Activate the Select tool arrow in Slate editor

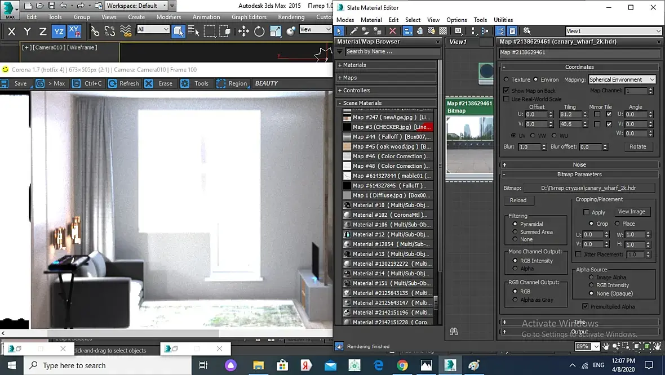pyautogui.click(x=339, y=31)
